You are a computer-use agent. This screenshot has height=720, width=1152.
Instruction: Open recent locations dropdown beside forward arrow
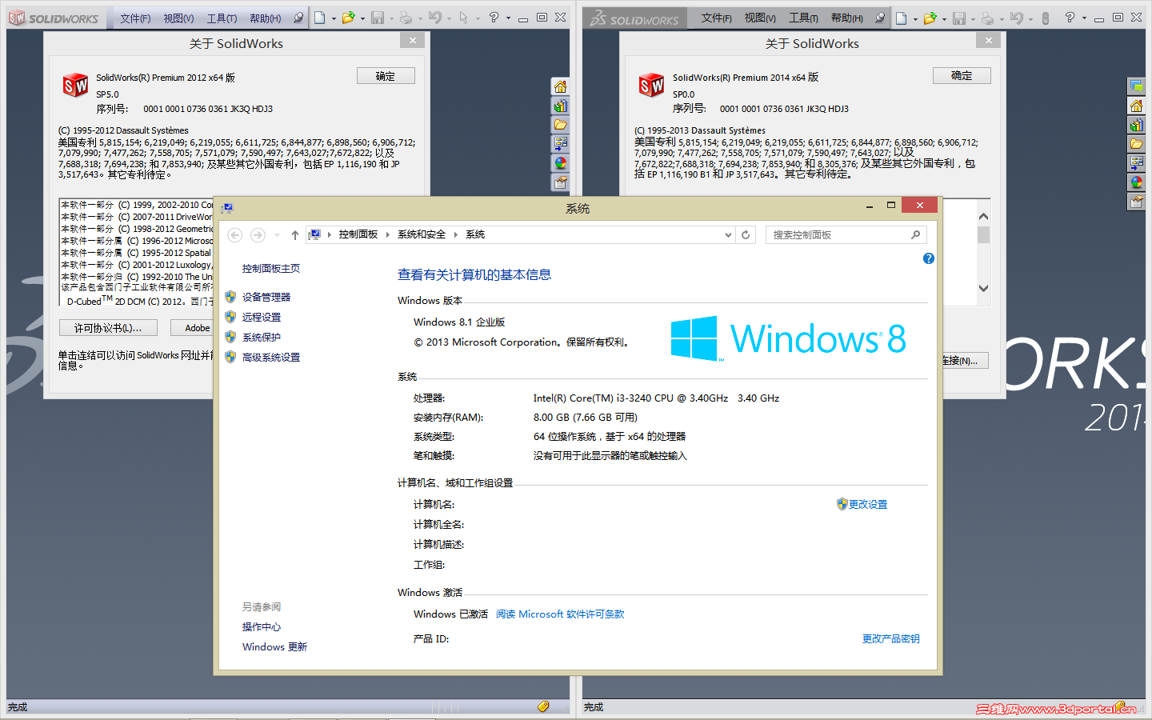[277, 235]
